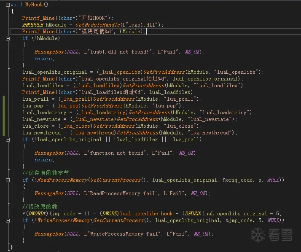The width and height of the screenshot is (301, 252).
Task: Click the "luaL_openlibs" string argument
Action: pos(236,72)
